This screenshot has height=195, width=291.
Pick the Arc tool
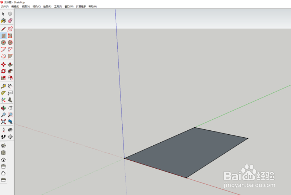pos(3,49)
